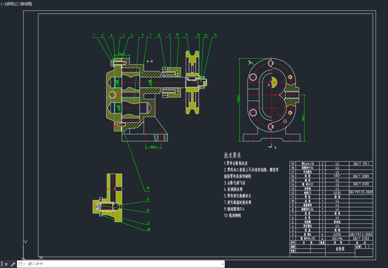Select the GB/T 6120 table cell
This screenshot has width=388, height=268.
coord(361,184)
